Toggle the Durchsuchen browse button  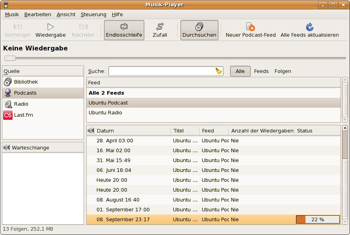tap(199, 30)
